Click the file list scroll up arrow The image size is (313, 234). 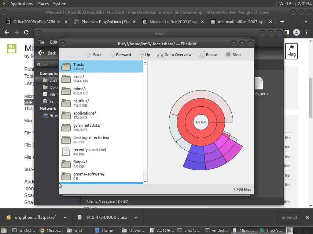(x=145, y=62)
